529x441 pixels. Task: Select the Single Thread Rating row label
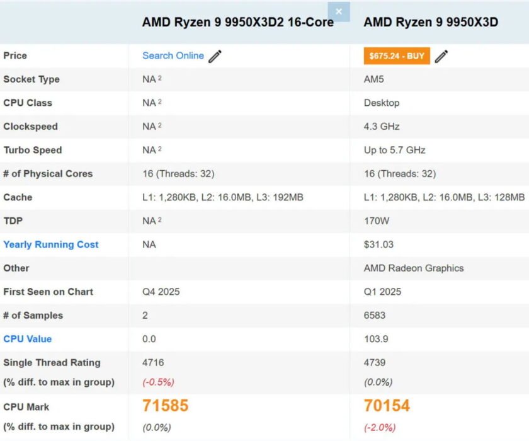[x=52, y=363]
